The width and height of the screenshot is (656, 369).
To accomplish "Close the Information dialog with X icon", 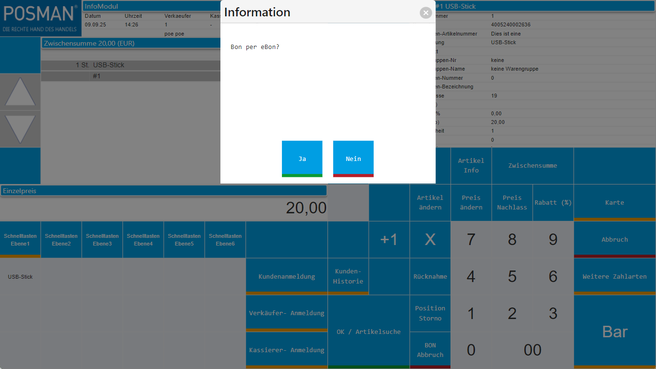I will pos(425,13).
